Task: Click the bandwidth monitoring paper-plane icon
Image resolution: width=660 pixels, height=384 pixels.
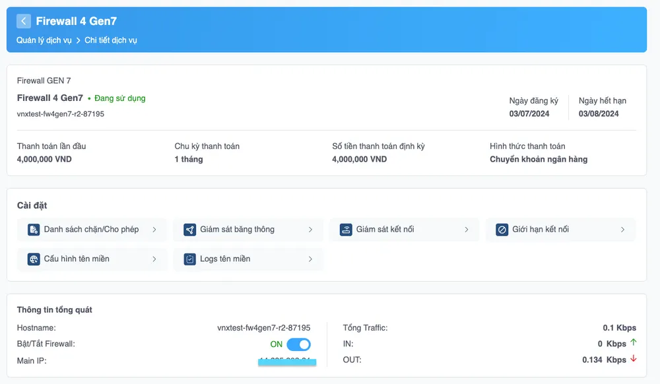Action: click(190, 230)
